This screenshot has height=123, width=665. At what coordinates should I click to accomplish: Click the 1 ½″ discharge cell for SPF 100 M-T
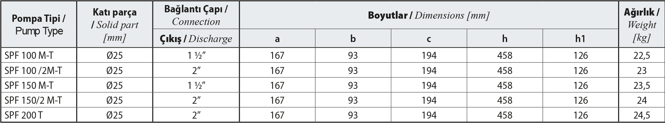point(196,56)
